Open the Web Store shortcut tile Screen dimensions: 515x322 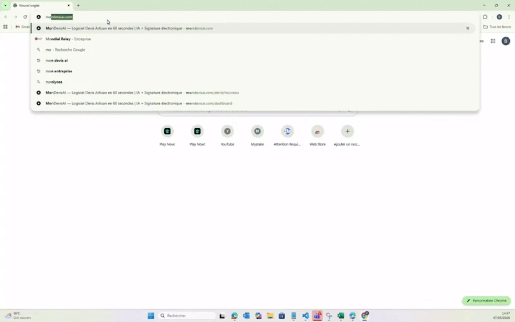(317, 135)
